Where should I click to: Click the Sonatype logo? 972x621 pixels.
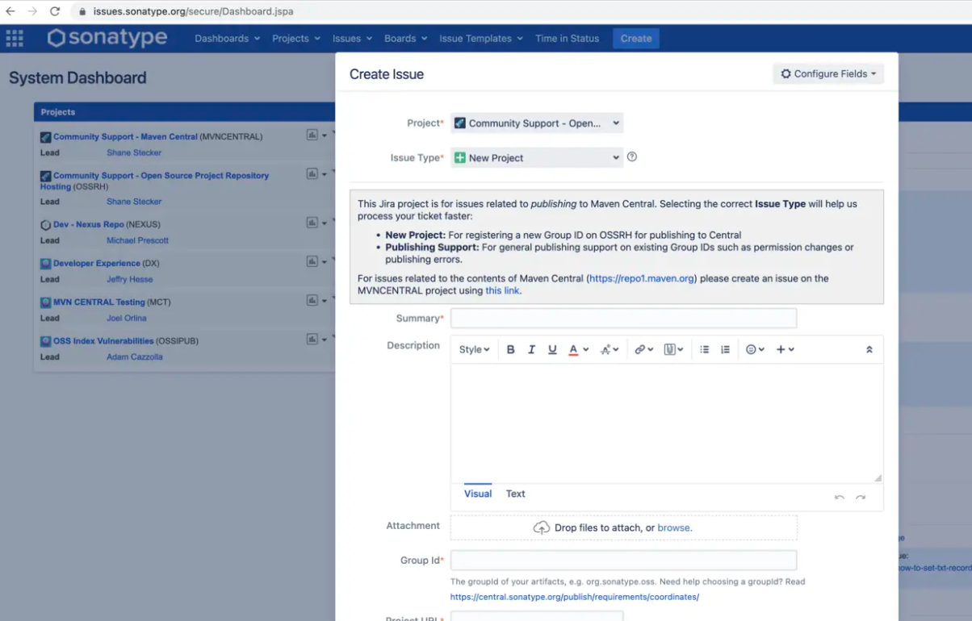point(107,38)
